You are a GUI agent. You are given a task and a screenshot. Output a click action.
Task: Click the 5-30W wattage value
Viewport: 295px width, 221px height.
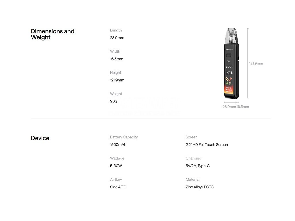[x=116, y=166]
